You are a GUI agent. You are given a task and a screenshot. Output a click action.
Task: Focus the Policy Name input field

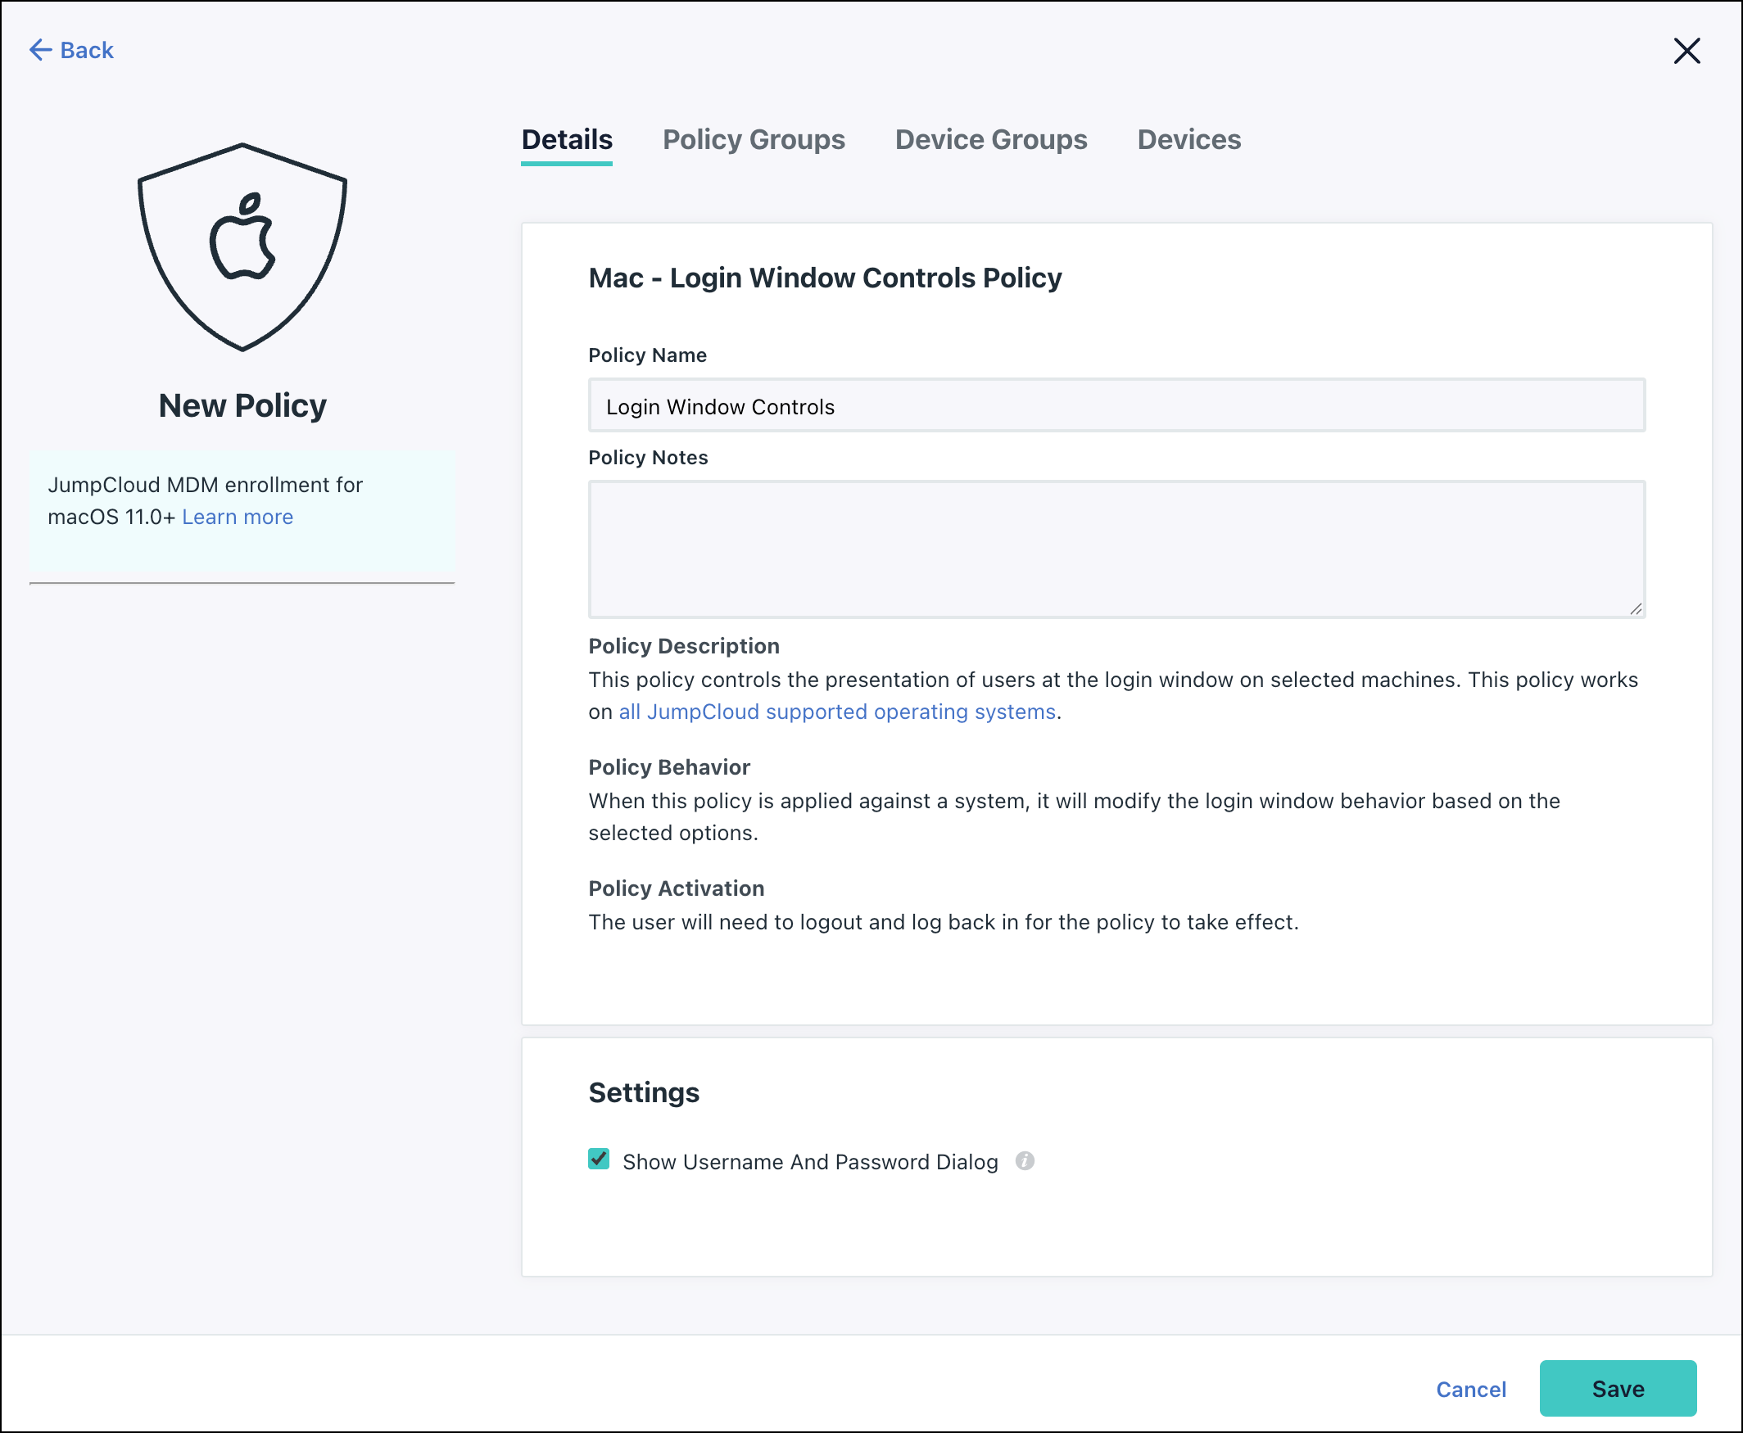(x=1116, y=406)
